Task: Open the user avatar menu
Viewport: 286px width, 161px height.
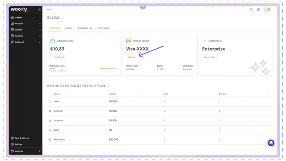Action: tap(267, 10)
